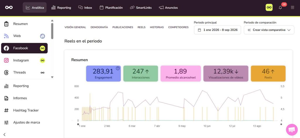
Task: Click the Reels en el periodo heading
Action: (x=83, y=41)
